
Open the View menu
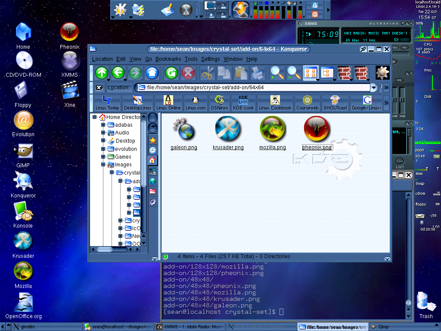pos(135,59)
